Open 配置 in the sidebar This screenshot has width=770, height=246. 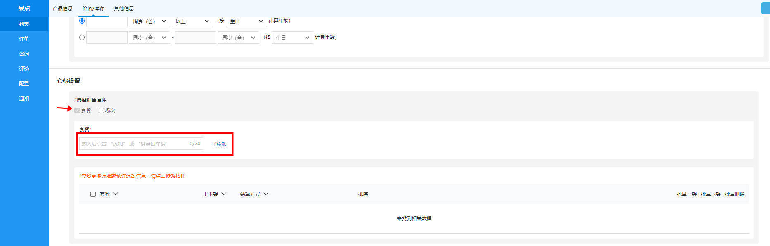pos(24,83)
